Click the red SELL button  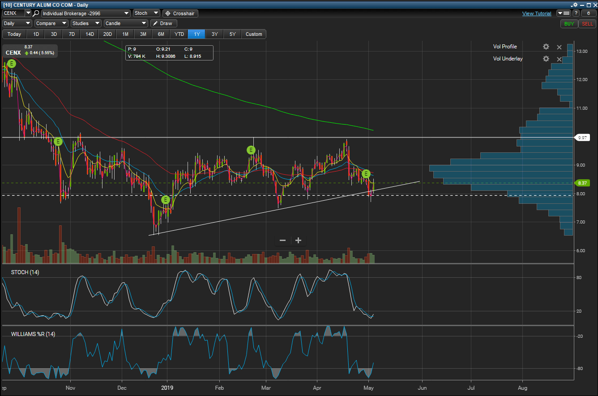coord(587,24)
